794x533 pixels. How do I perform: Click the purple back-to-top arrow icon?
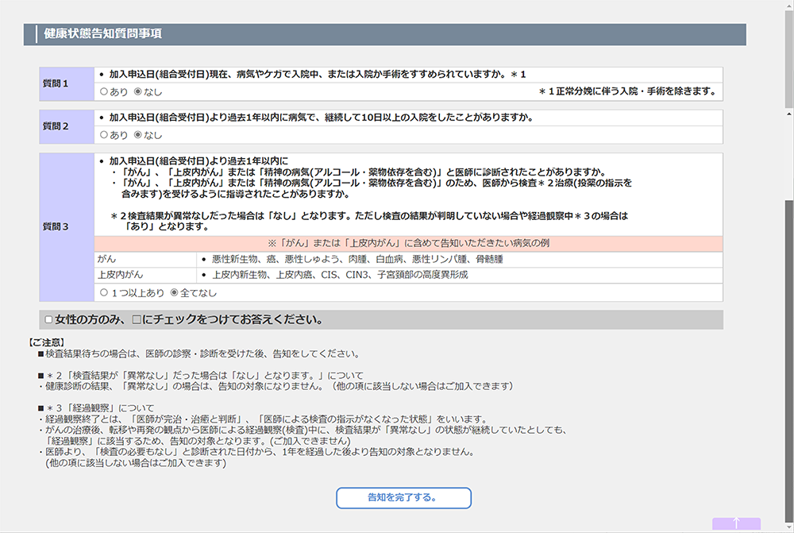736,523
